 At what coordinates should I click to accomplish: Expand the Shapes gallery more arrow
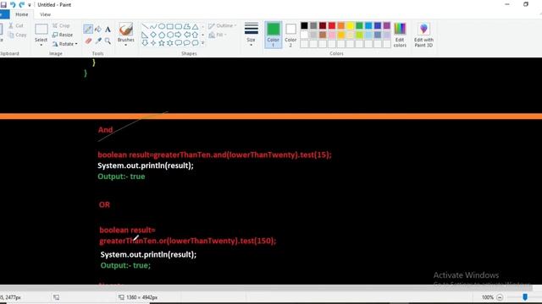coord(203,43)
